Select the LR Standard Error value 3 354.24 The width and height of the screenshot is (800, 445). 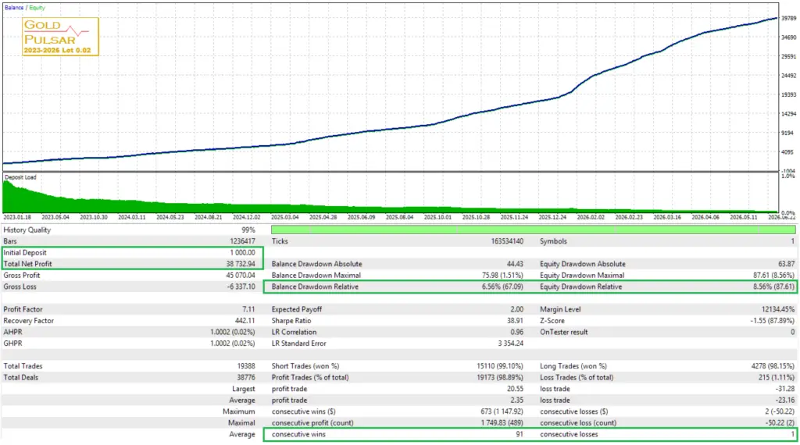coord(511,344)
